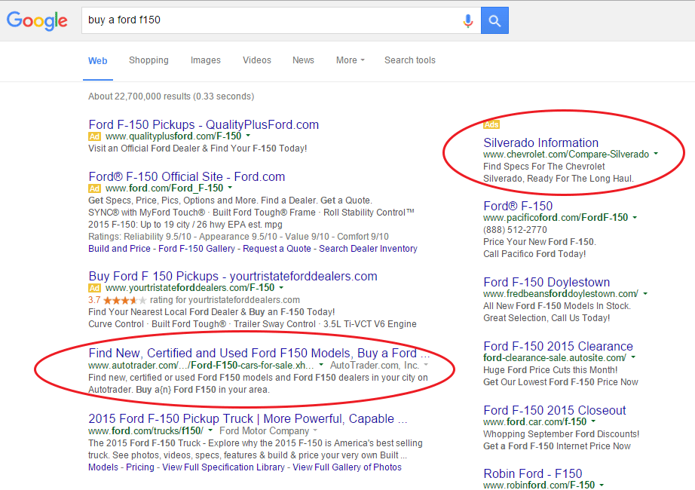
Task: Click the yellow 'Ads' label in right column
Action: click(491, 124)
